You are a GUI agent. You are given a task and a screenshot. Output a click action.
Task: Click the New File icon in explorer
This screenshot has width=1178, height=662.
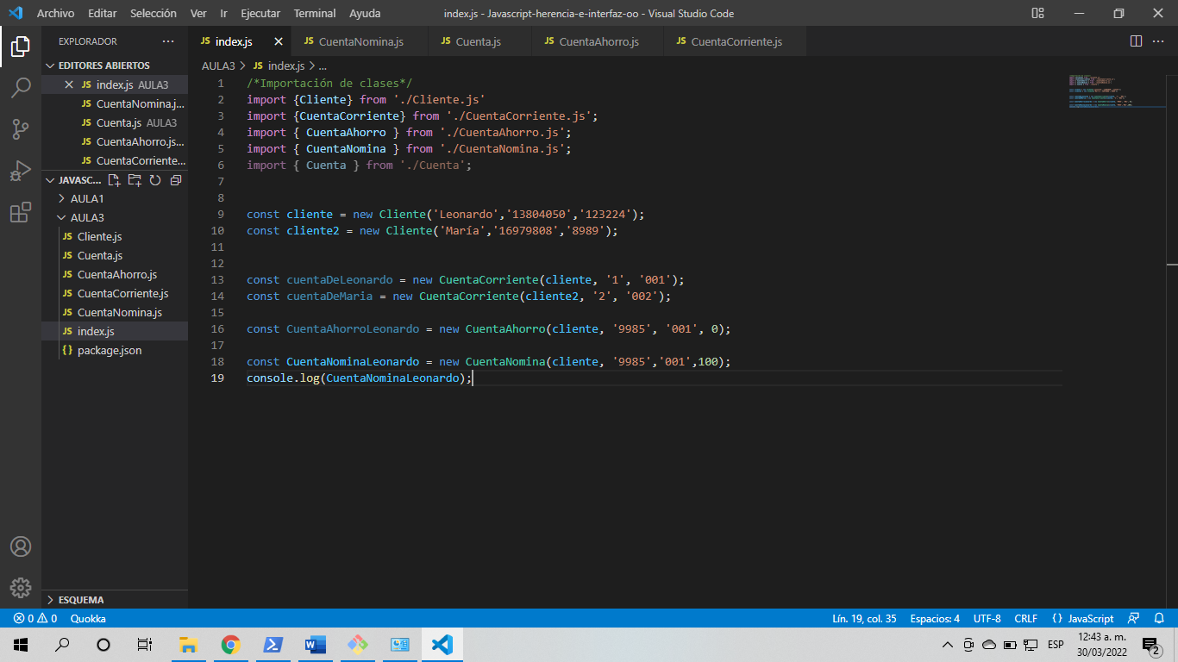tap(114, 180)
